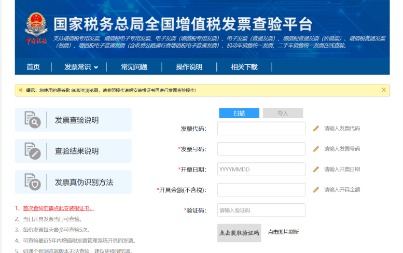Open the 操作说明 menu item
The height and width of the screenshot is (253, 403).
(189, 67)
